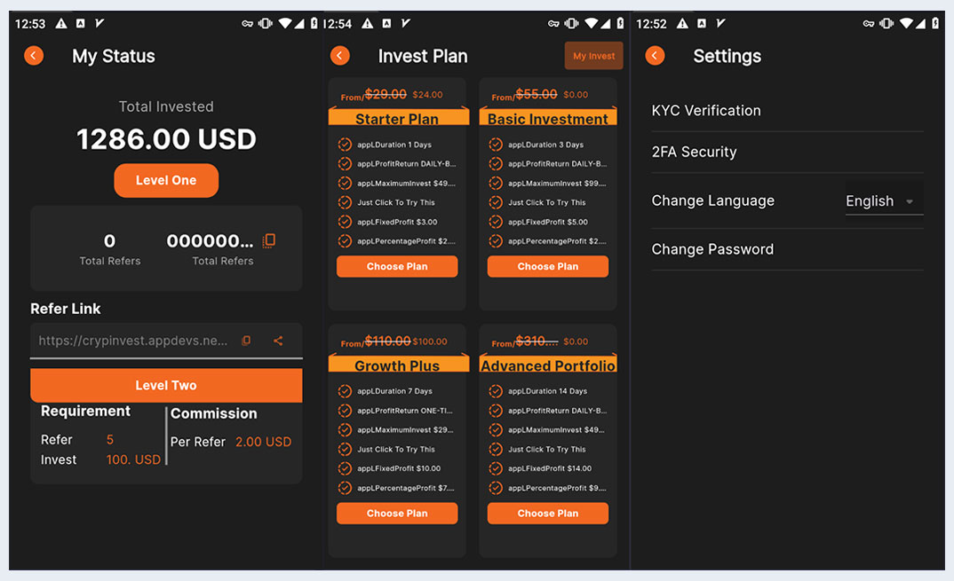Open the English language dropdown
Image resolution: width=954 pixels, height=581 pixels.
click(884, 201)
